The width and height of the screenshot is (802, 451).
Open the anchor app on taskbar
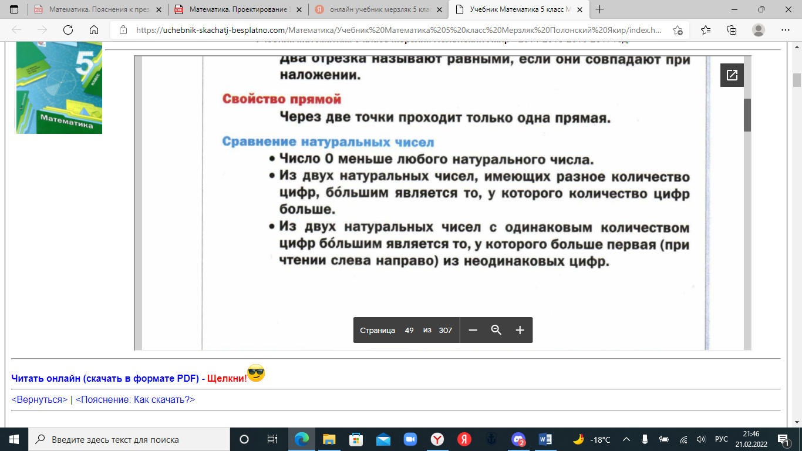(491, 439)
